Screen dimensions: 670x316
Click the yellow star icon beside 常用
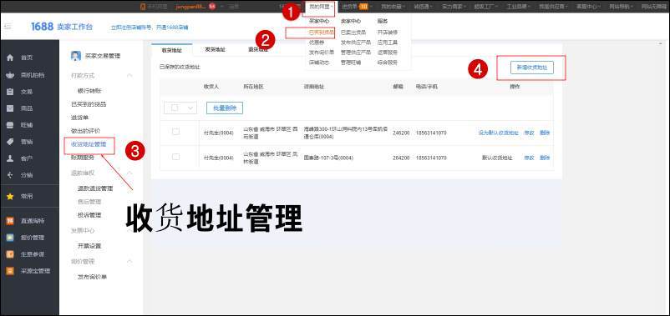pyautogui.click(x=10, y=197)
